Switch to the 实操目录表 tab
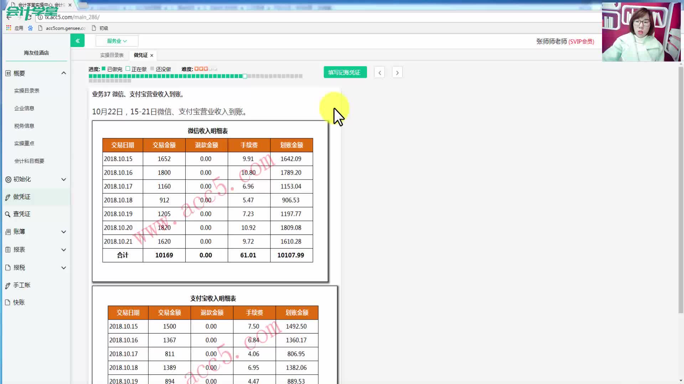 point(112,55)
